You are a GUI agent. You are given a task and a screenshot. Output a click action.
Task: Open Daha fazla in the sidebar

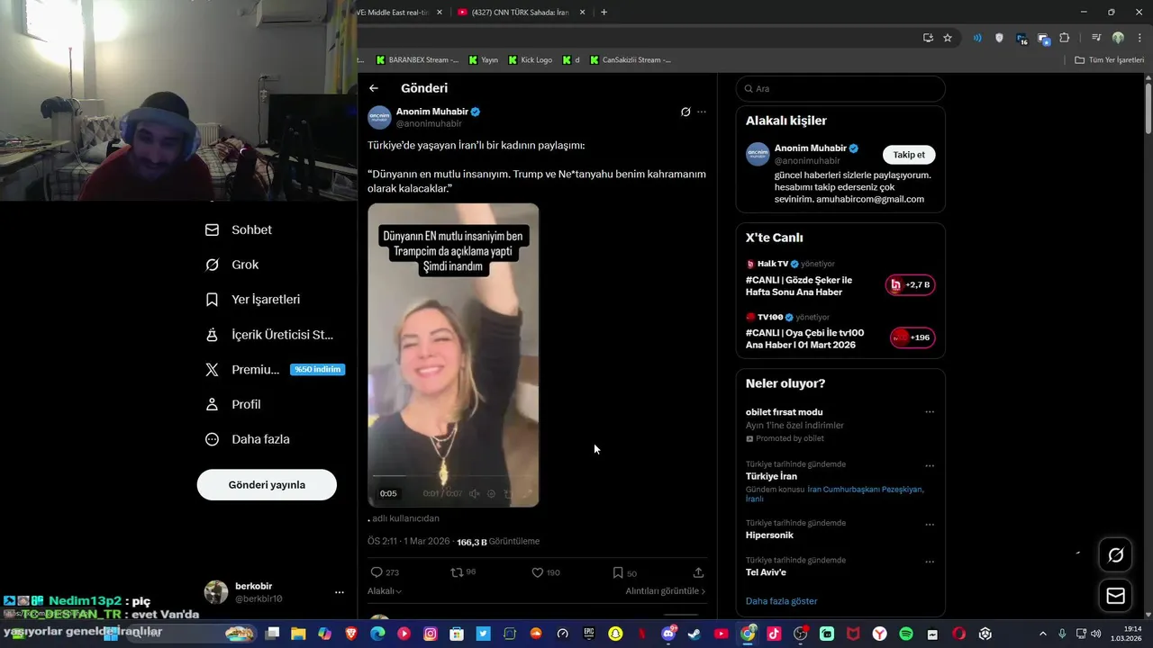(248, 439)
